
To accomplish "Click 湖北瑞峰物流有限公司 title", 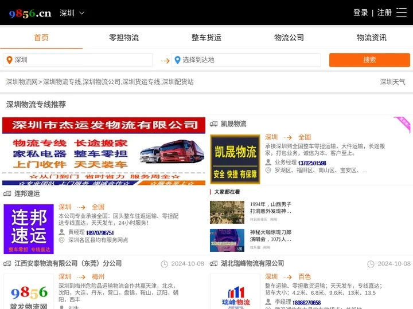I will (x=252, y=264).
